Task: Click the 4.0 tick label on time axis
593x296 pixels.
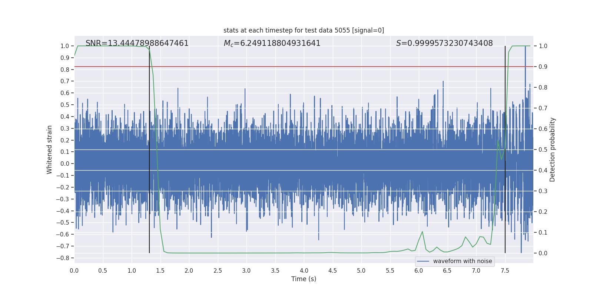Action: click(304, 270)
